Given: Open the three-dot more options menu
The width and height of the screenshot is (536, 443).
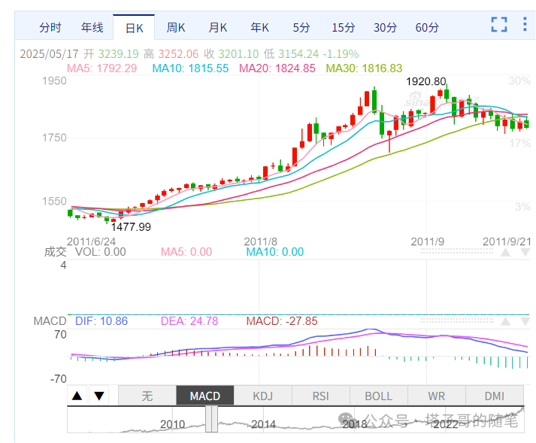Looking at the screenshot, I should [525, 24].
